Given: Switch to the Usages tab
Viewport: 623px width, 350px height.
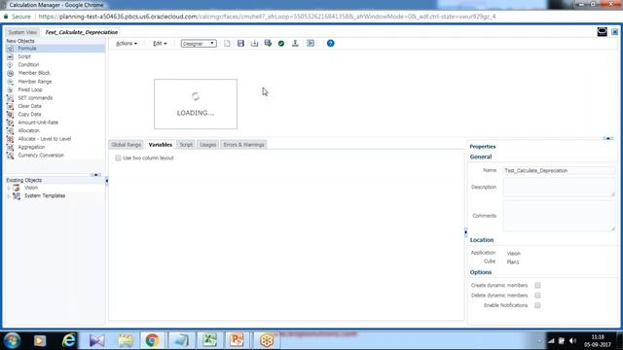Looking at the screenshot, I should point(207,145).
